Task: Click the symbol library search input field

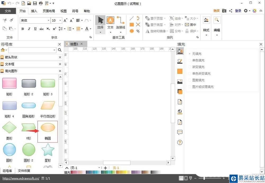Action: [31, 50]
